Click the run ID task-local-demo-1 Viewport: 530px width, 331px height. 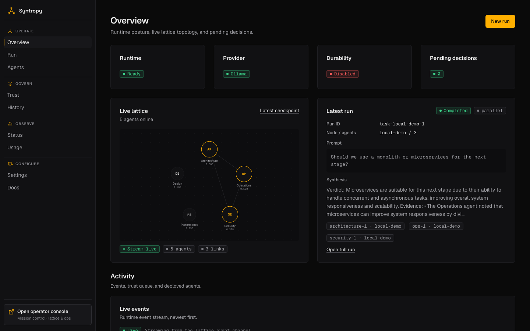tap(402, 124)
